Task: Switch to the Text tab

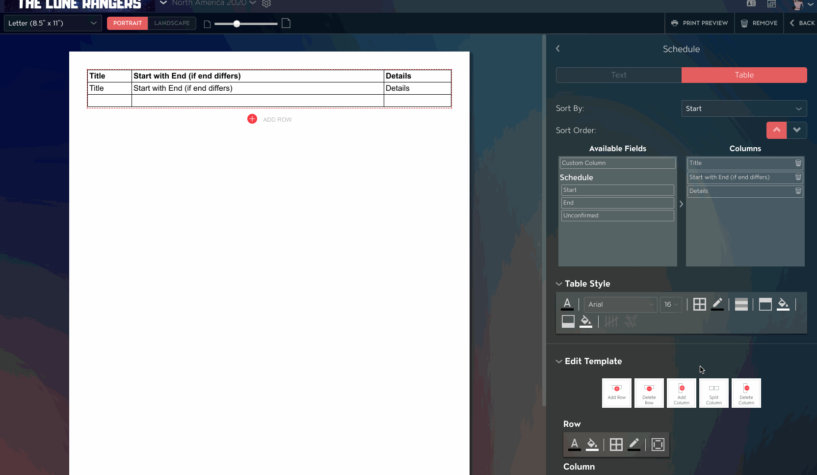Action: (x=619, y=75)
